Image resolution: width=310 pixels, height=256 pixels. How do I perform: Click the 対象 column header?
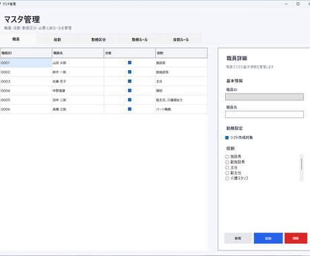[129, 53]
